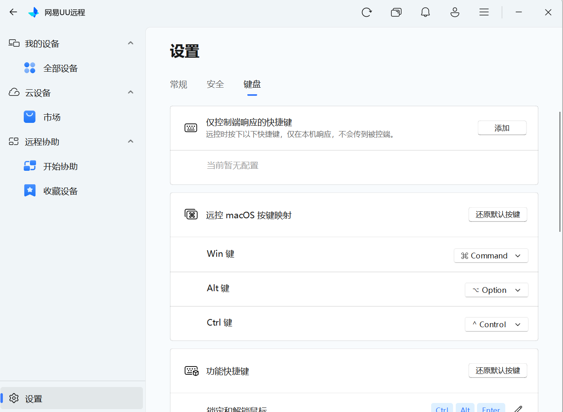Click keyboard icon beside 功能快捷键
Screen dimensions: 563x412
(192, 371)
